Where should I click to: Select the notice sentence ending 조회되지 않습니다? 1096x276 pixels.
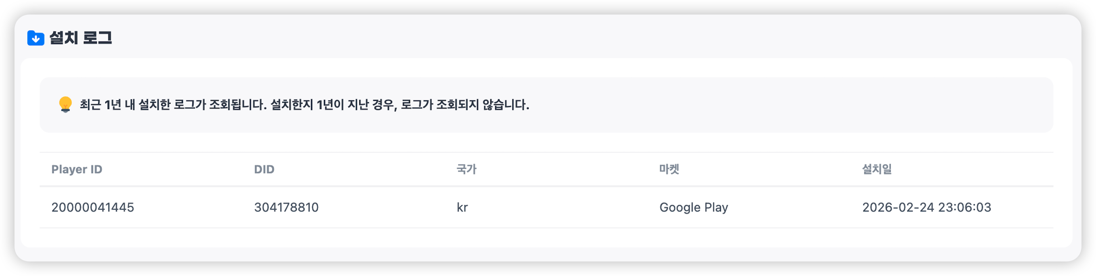[400, 105]
